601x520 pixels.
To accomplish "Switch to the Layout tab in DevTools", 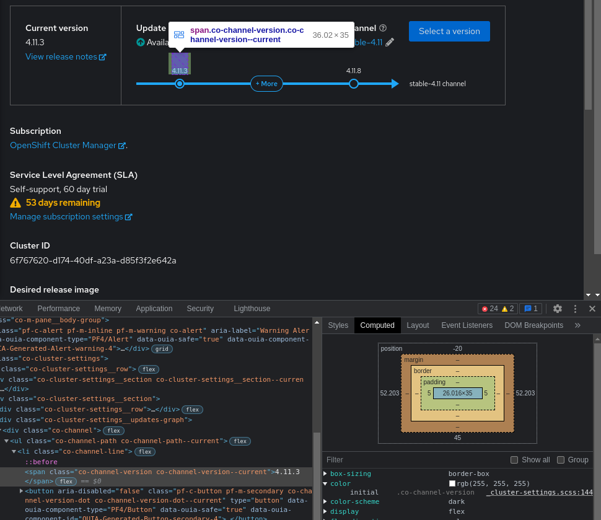I will point(418,325).
